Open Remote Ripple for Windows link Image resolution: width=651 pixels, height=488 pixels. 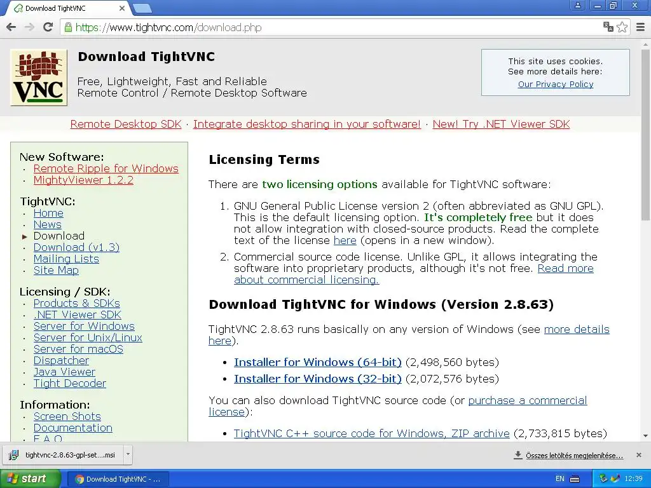tap(106, 168)
